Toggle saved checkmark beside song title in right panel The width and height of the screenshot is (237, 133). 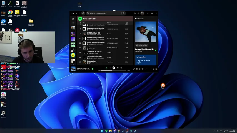pyautogui.click(x=155, y=50)
